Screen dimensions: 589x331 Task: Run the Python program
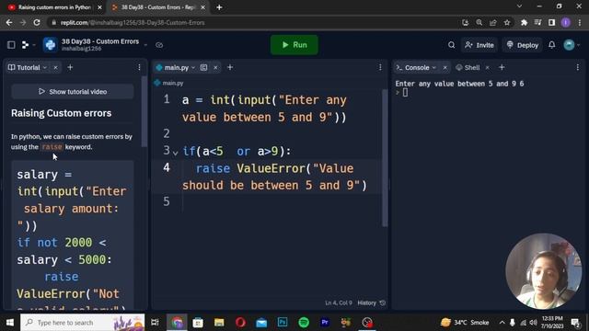pyautogui.click(x=294, y=45)
